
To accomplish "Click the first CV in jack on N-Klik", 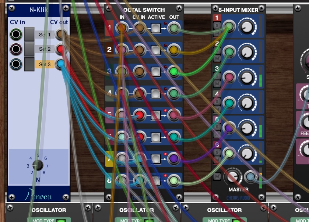I will coord(16,35).
